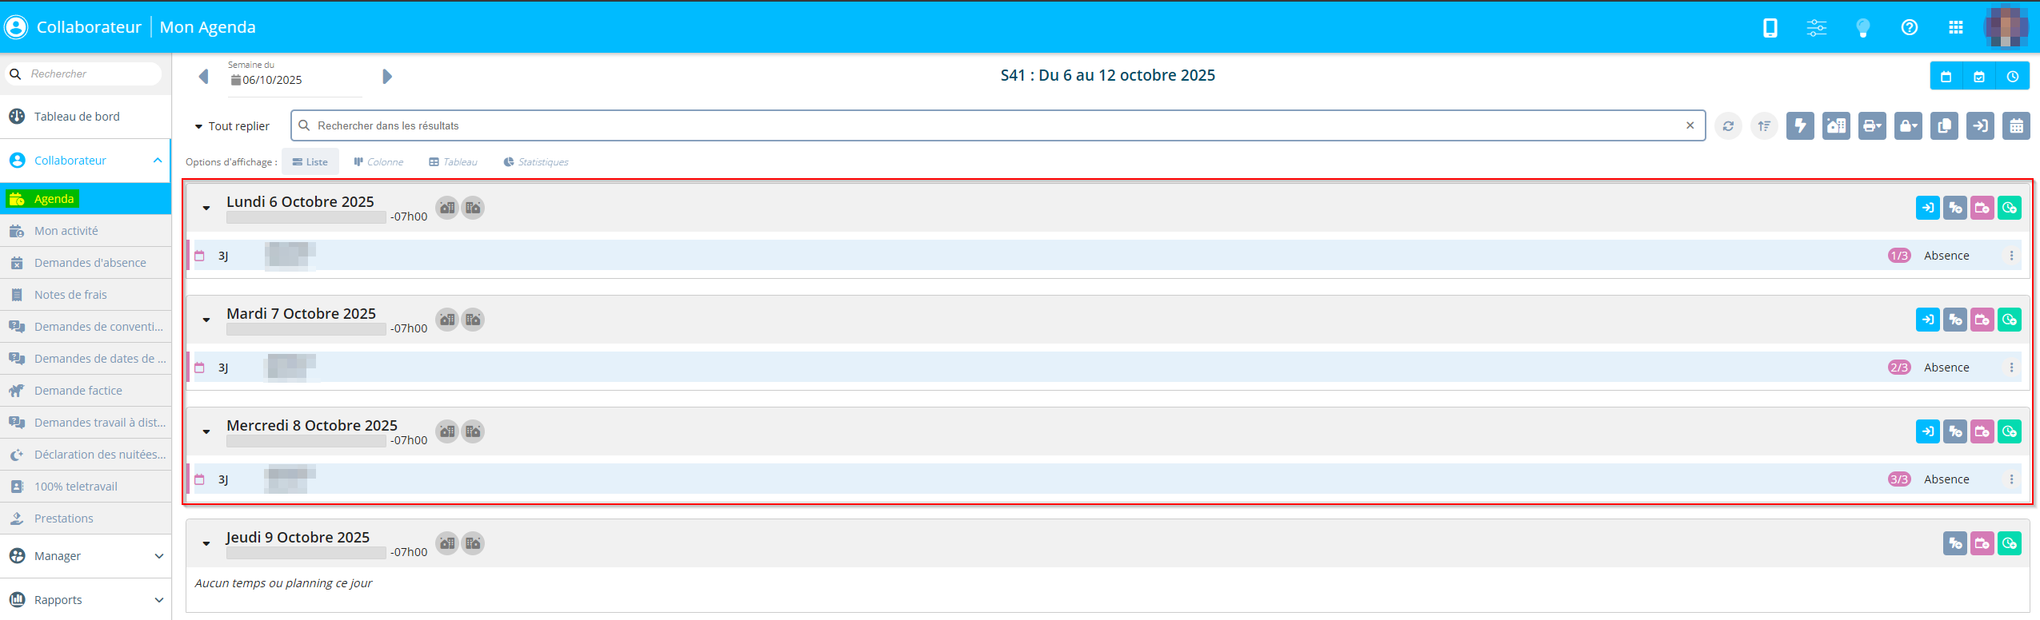Click the copy icon in the toolbar
Image resolution: width=2040 pixels, height=620 pixels.
(x=1944, y=126)
